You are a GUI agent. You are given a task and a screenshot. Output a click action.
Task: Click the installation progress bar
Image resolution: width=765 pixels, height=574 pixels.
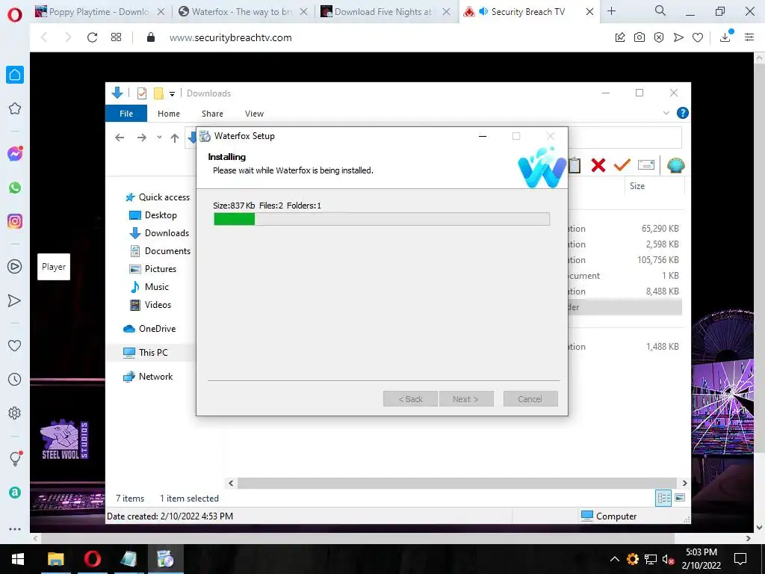(x=382, y=219)
